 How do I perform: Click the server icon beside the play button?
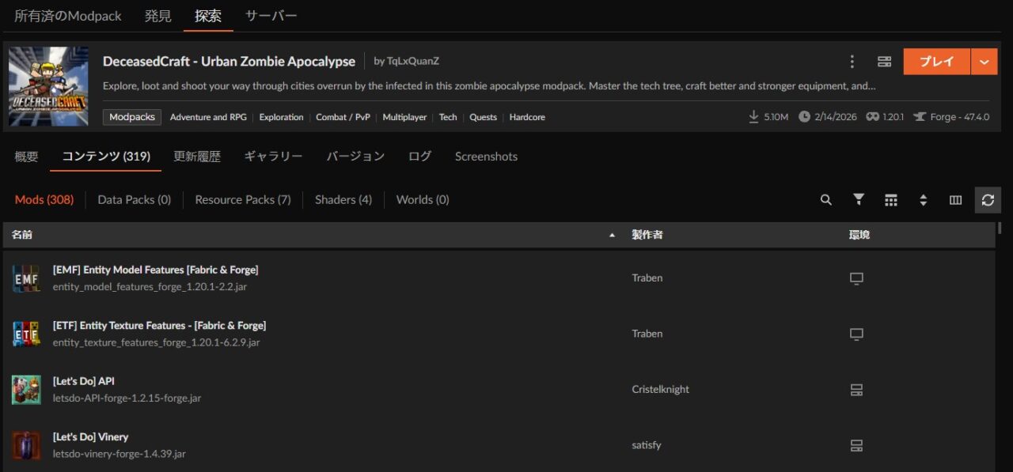click(x=884, y=62)
